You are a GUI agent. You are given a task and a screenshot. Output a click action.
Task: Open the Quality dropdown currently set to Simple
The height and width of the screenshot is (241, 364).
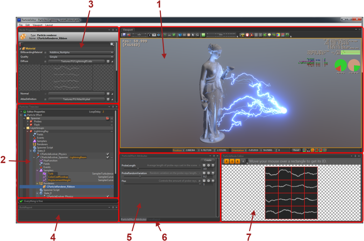pyautogui.click(x=80, y=56)
